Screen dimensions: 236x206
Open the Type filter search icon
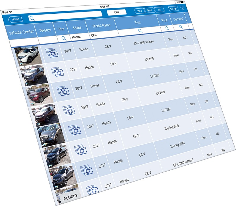tap(167, 28)
